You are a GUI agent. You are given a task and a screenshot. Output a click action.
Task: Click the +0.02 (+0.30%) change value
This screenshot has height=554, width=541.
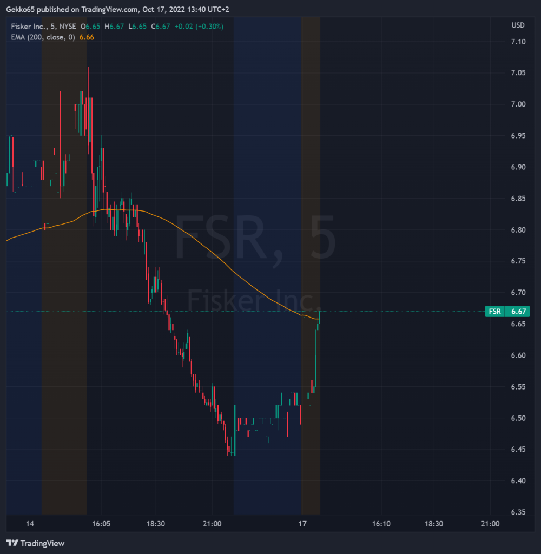pos(201,26)
